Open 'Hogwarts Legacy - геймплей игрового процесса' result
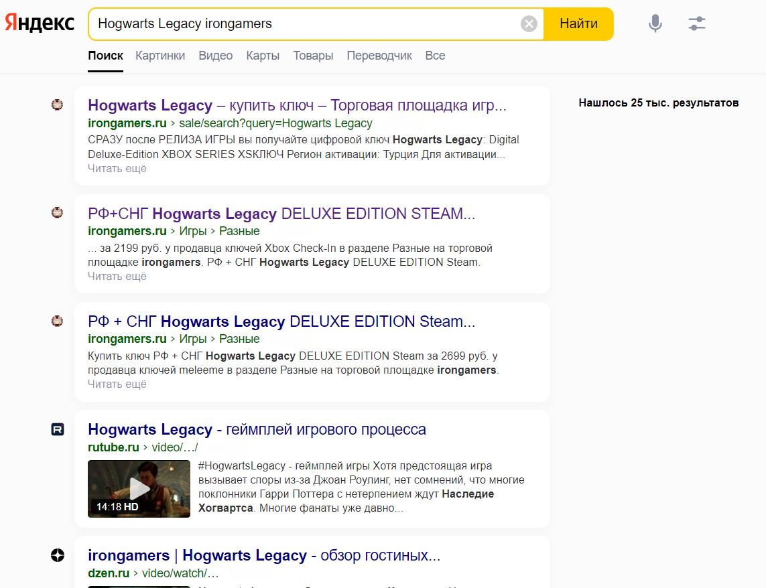This screenshot has height=588, width=766. (x=257, y=429)
